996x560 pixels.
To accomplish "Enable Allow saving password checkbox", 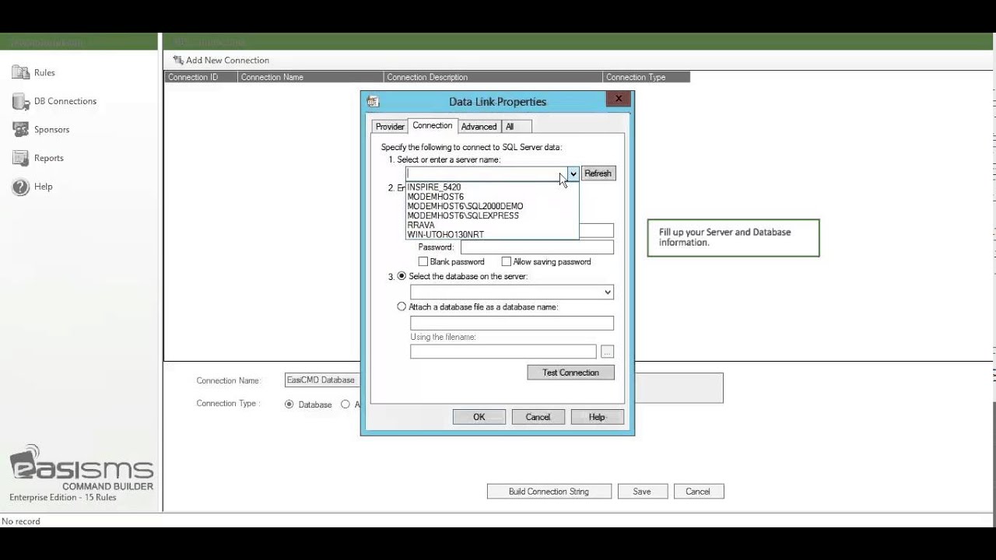I will click(507, 261).
